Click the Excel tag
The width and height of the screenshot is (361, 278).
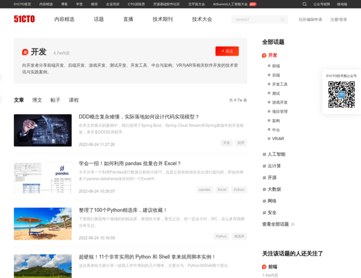222,190
